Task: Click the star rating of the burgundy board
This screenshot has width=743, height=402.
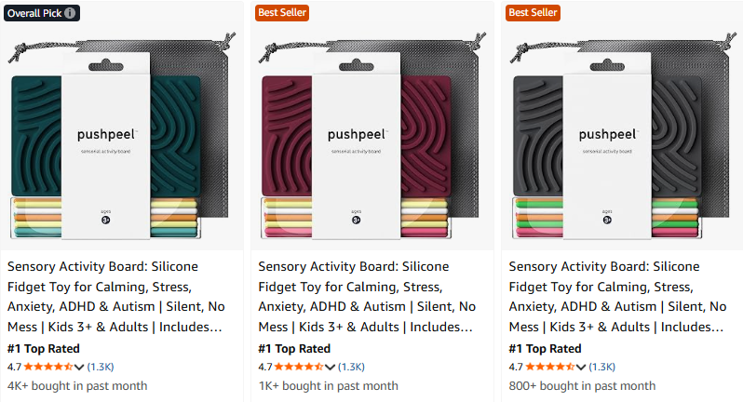Action: tap(299, 367)
